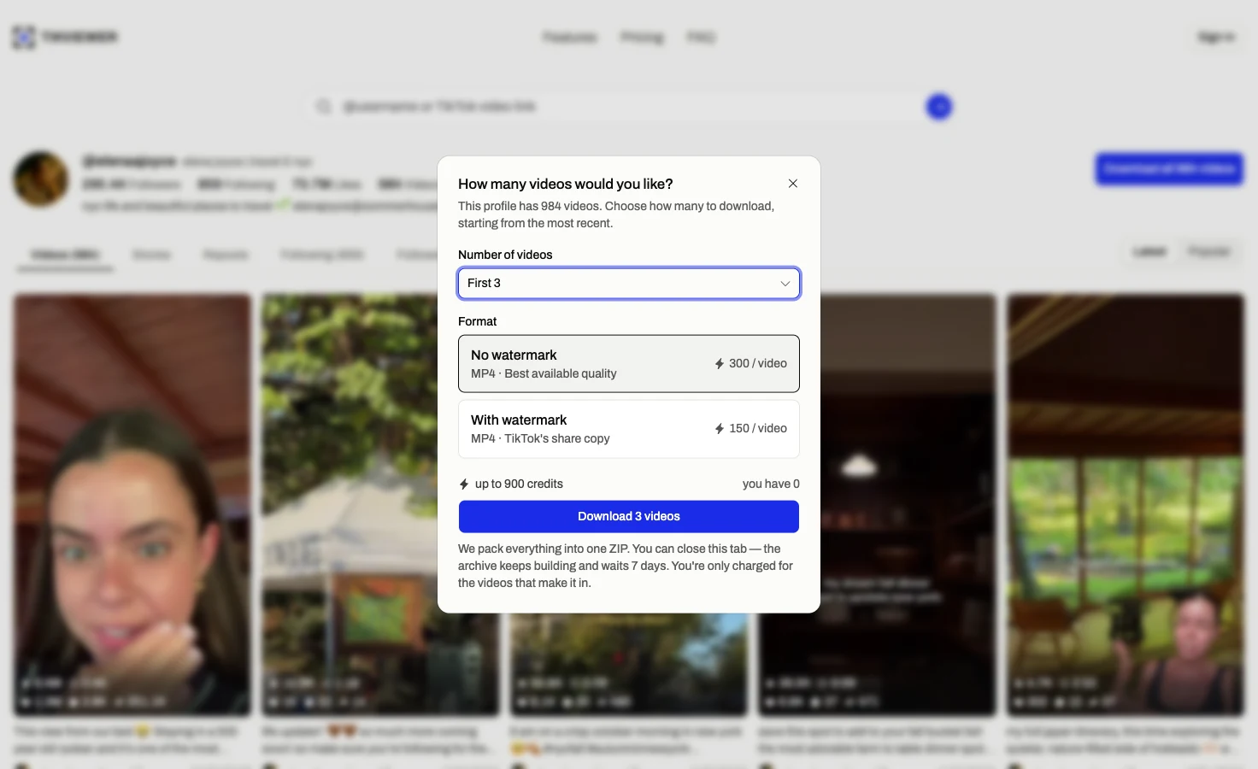Open the first video thumbnail with woman's face
This screenshot has height=769, width=1258.
[x=132, y=505]
